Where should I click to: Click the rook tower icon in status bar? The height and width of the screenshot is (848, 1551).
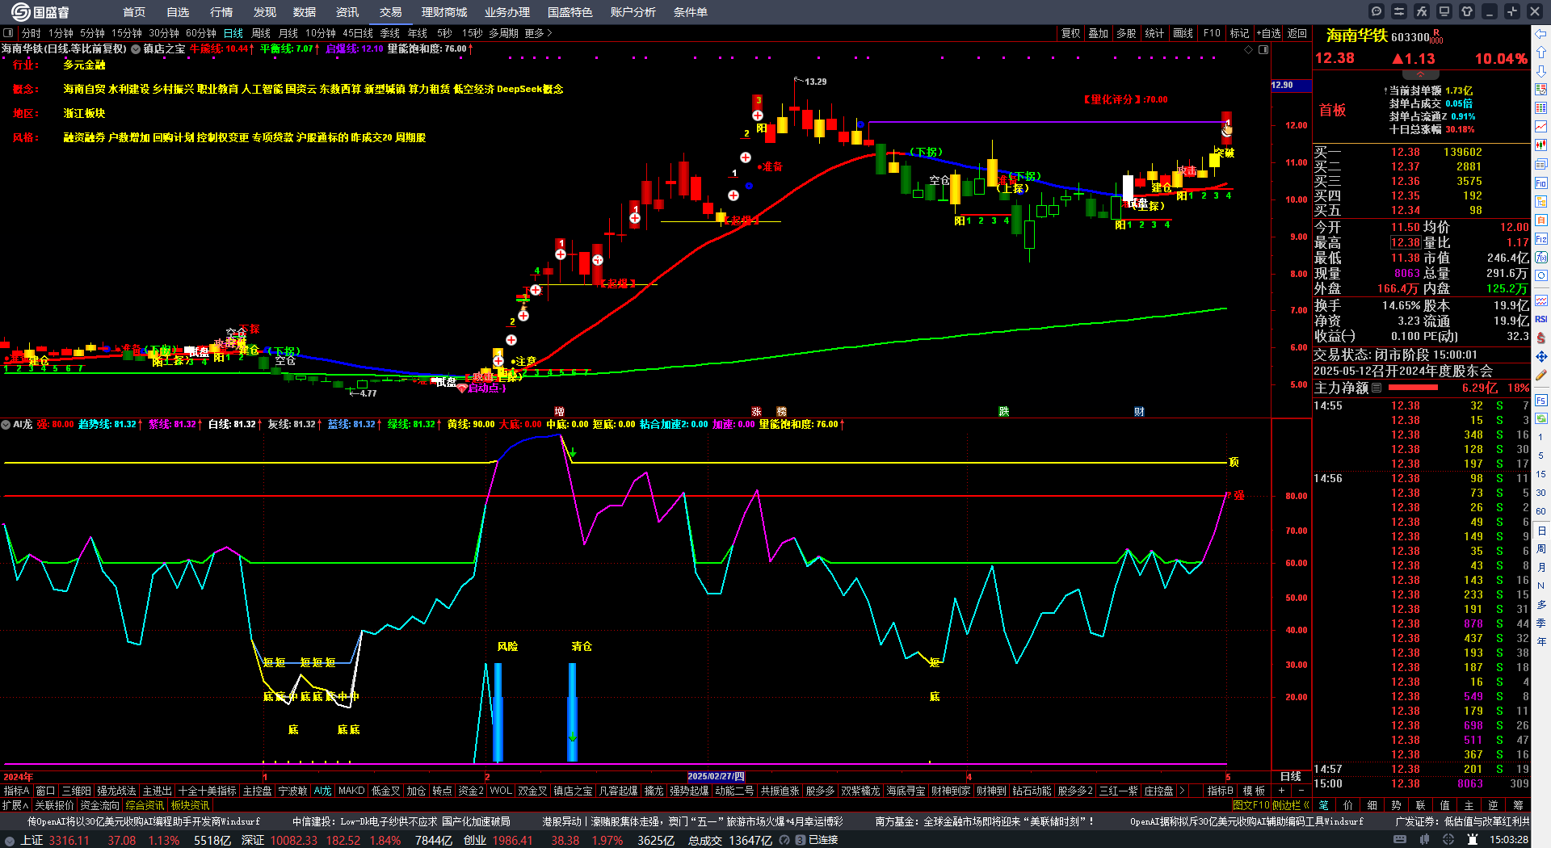coord(1473,840)
